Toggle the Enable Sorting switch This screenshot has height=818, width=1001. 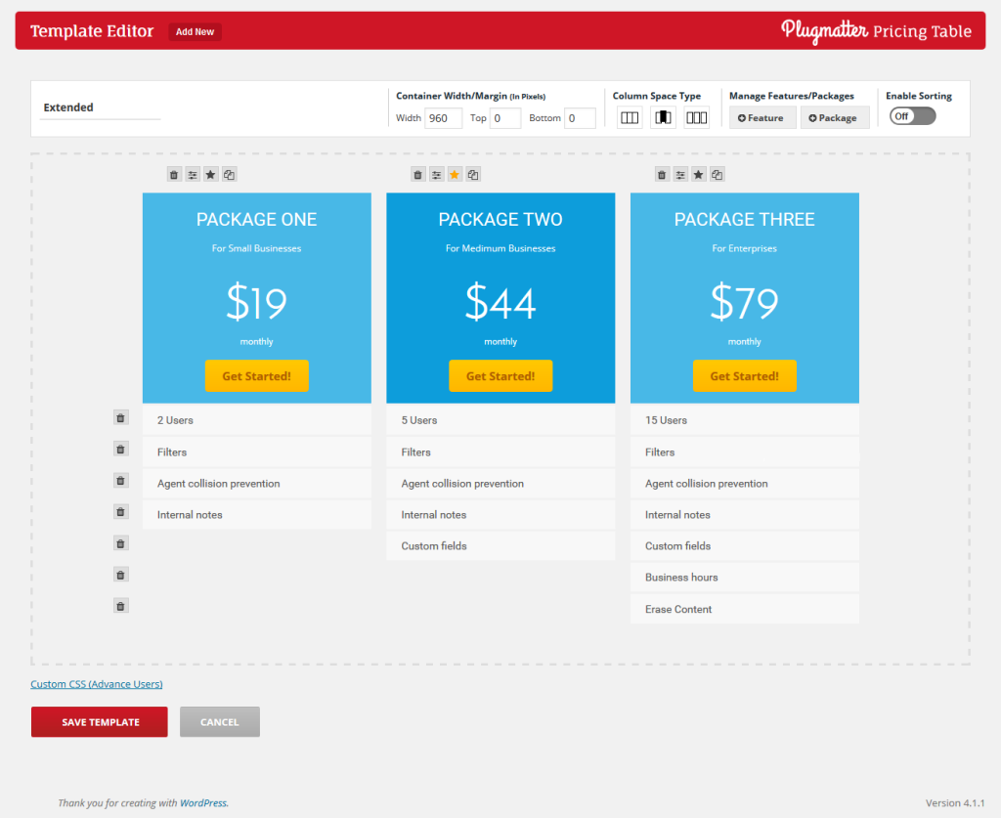click(x=912, y=115)
